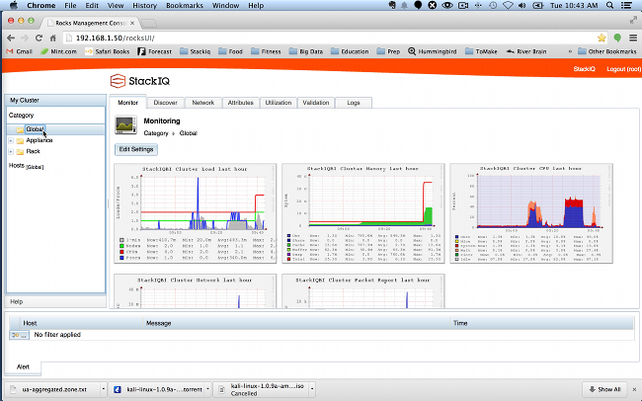Open the Safari Books bookmark
The image size is (642, 401).
pyautogui.click(x=107, y=51)
